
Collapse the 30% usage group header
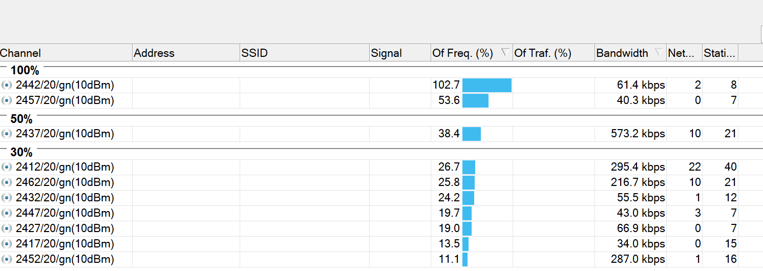coord(22,153)
